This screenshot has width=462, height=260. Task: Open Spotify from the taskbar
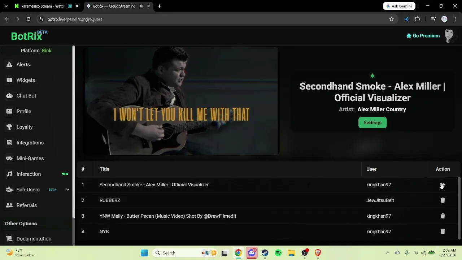278,253
